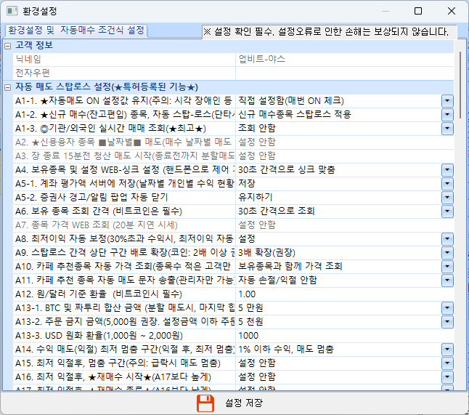Open A5-1 계좌 평가액 저장 dropdown

(x=447, y=183)
